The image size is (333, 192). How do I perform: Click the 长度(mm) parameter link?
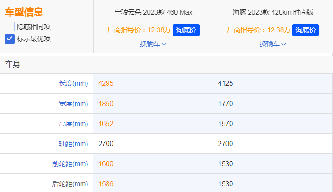(x=73, y=83)
